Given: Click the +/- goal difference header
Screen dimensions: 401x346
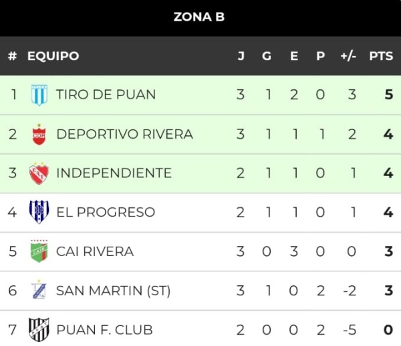Looking at the screenshot, I should pyautogui.click(x=348, y=56).
